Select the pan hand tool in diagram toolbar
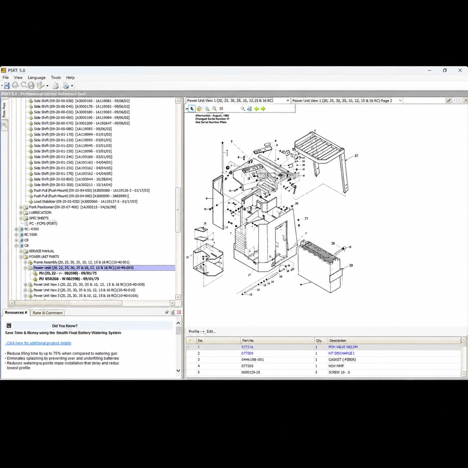This screenshot has height=468, width=468. click(x=199, y=109)
